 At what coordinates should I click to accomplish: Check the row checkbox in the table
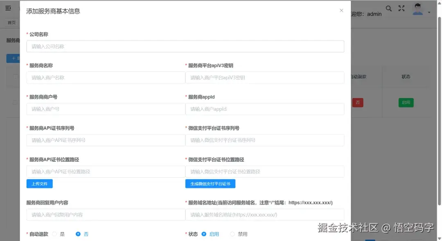15,103
